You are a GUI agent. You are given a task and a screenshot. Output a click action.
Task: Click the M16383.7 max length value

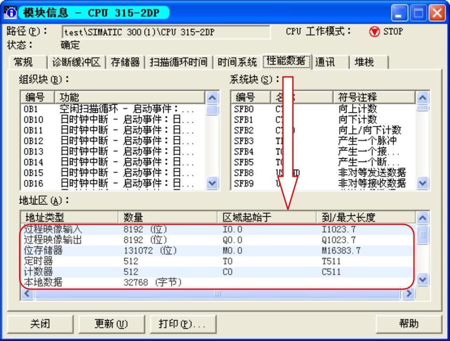point(341,251)
